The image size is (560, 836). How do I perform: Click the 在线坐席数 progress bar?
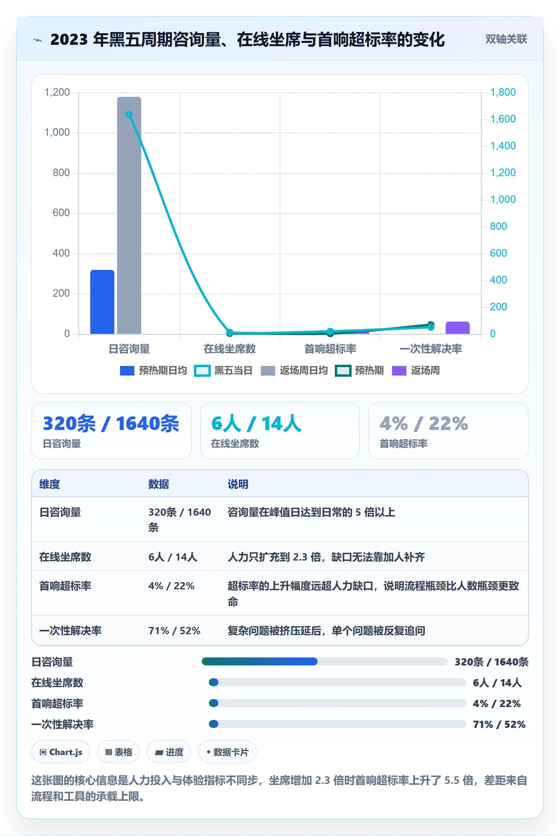click(337, 682)
